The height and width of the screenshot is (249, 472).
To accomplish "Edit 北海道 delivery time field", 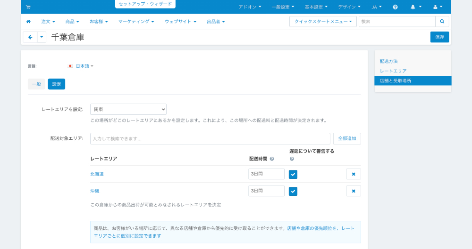I will 266,174.
